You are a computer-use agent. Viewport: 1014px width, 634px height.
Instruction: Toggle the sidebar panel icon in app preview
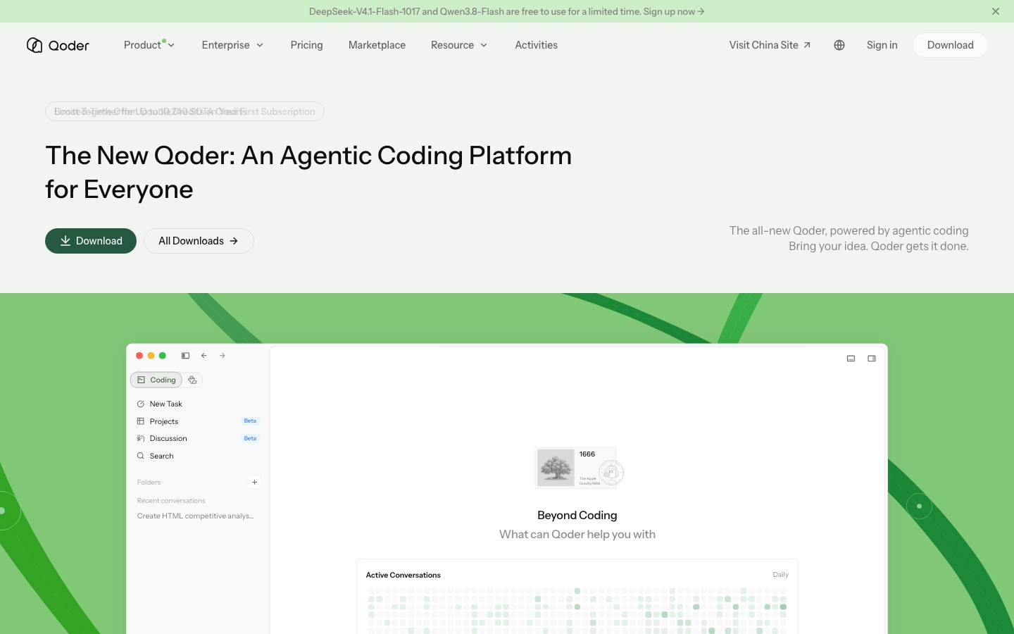tap(185, 356)
